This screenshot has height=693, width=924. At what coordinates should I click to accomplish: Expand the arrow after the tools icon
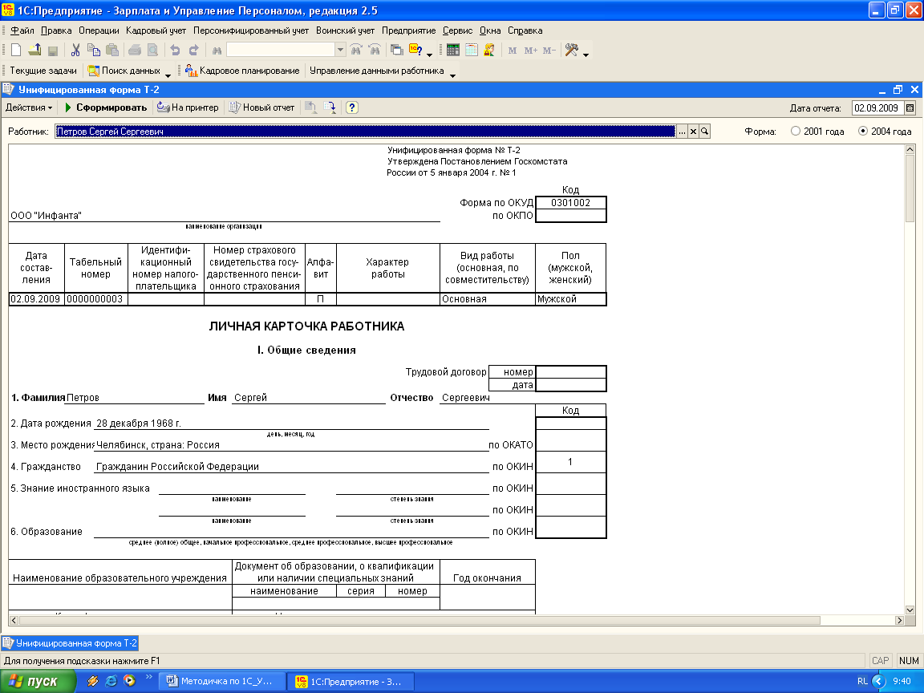(586, 54)
